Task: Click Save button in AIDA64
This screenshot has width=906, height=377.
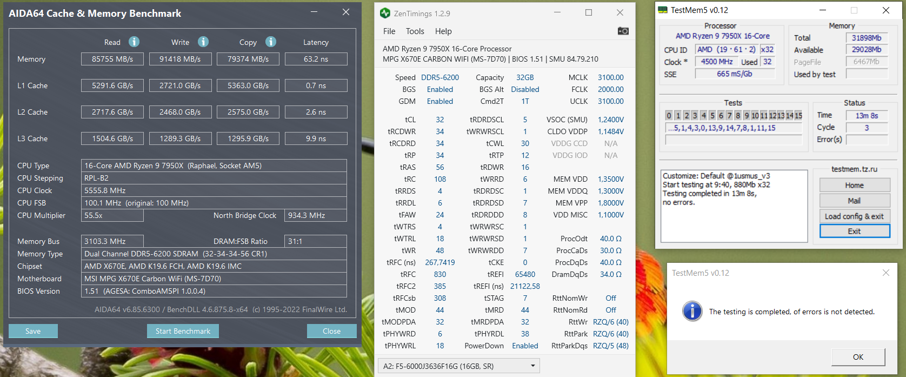Action: 33,331
